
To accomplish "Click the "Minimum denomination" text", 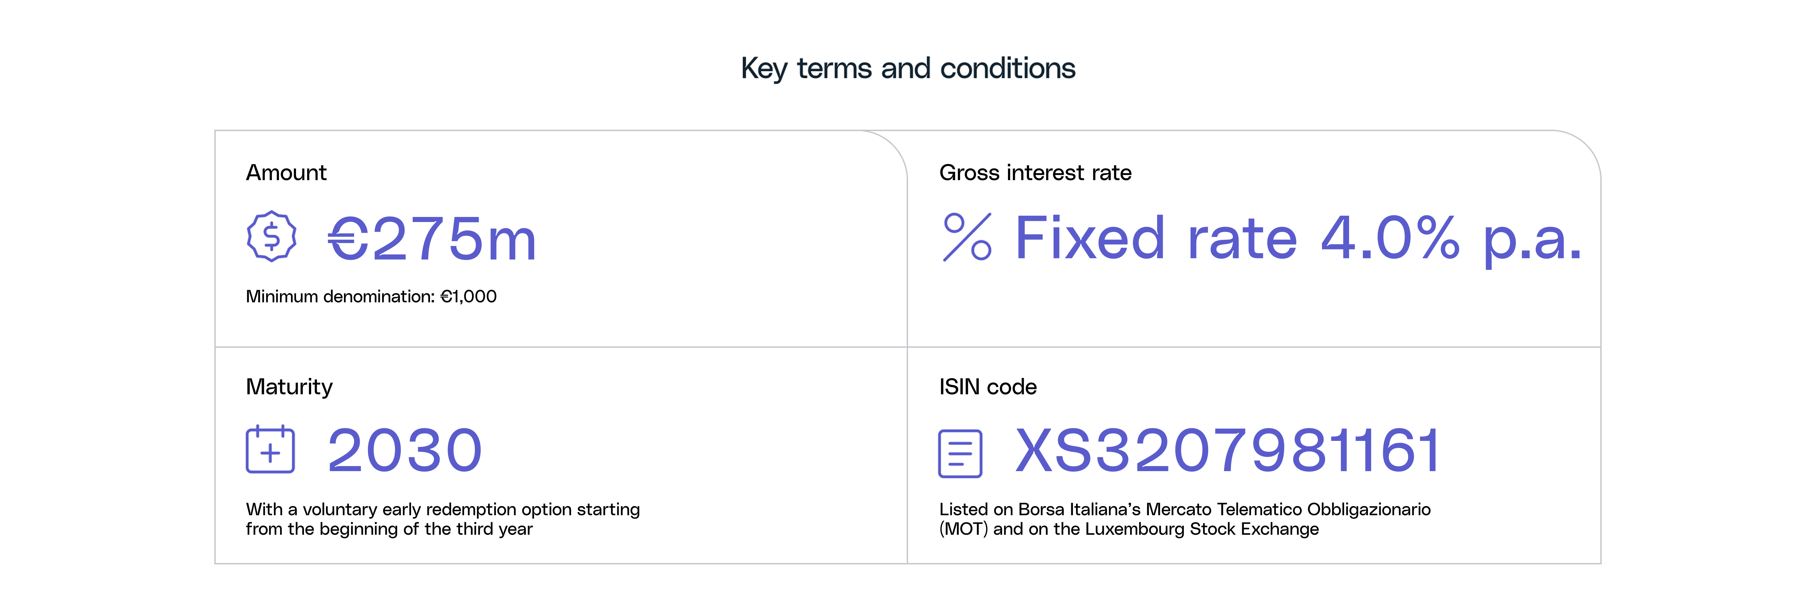I will 340,296.
